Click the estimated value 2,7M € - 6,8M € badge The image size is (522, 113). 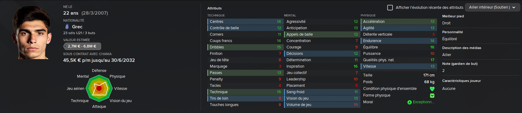click(x=82, y=46)
